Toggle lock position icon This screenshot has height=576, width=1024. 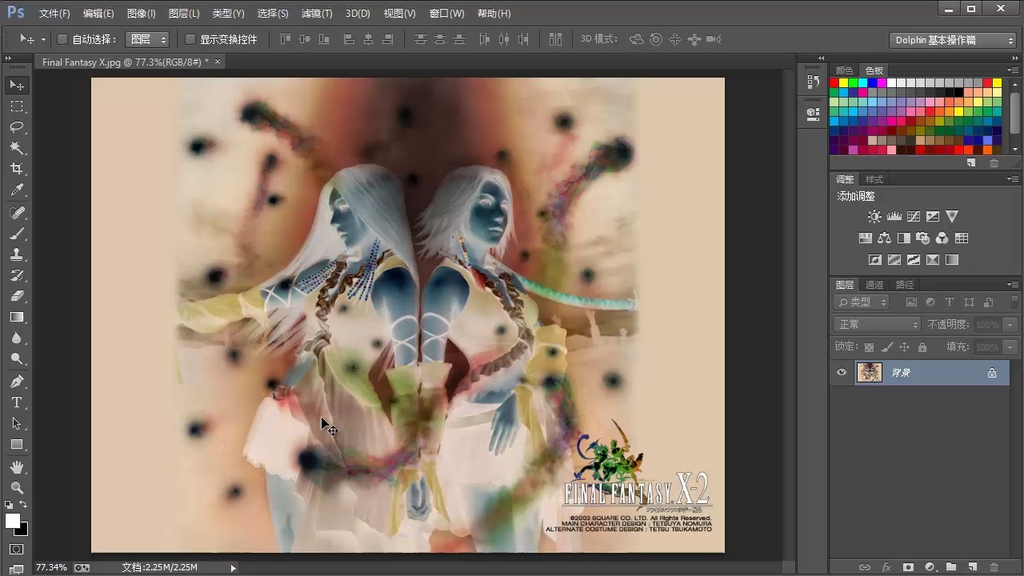904,347
